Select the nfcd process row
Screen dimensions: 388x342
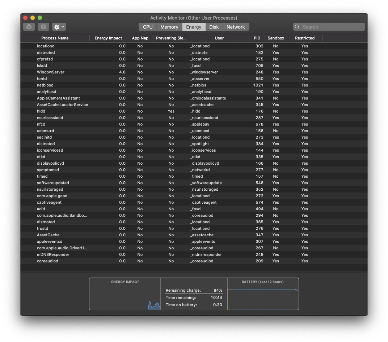pyautogui.click(x=194, y=124)
